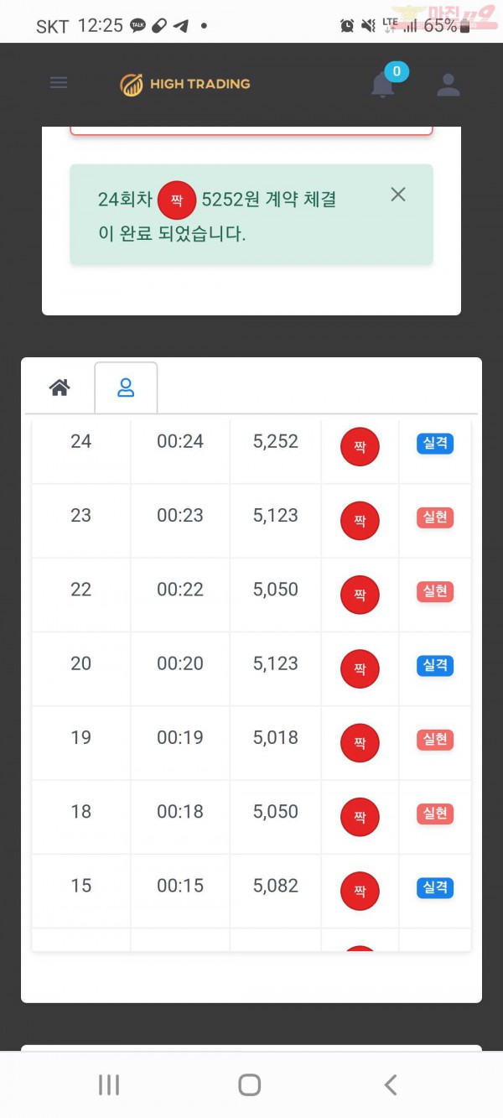
Task: Click the 실현 label for round 23
Action: click(x=435, y=517)
